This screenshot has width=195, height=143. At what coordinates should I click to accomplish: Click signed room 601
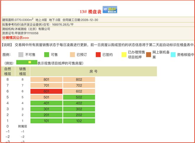pyautogui.click(x=46, y=91)
